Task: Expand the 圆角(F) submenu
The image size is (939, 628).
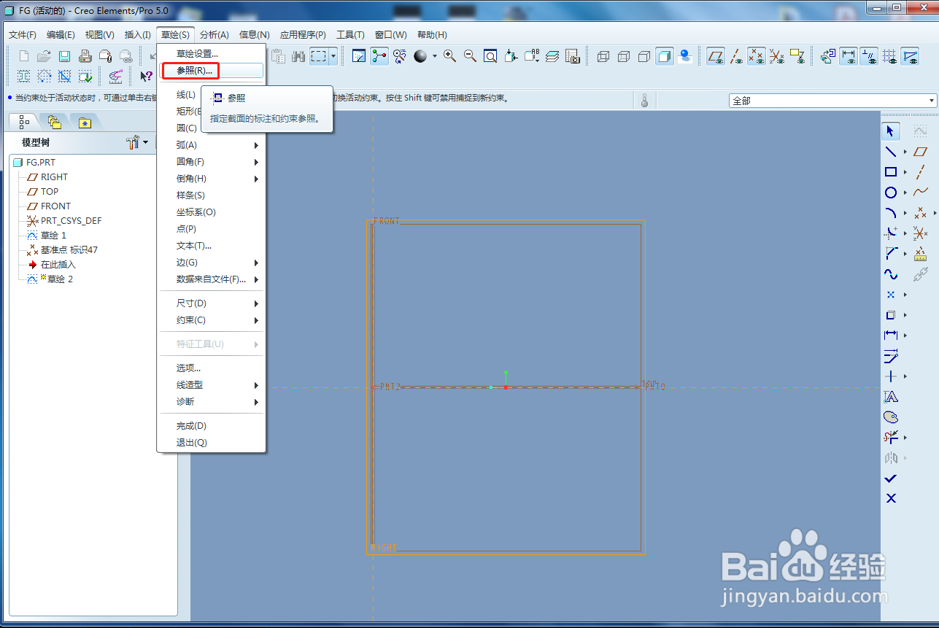Action: point(212,162)
